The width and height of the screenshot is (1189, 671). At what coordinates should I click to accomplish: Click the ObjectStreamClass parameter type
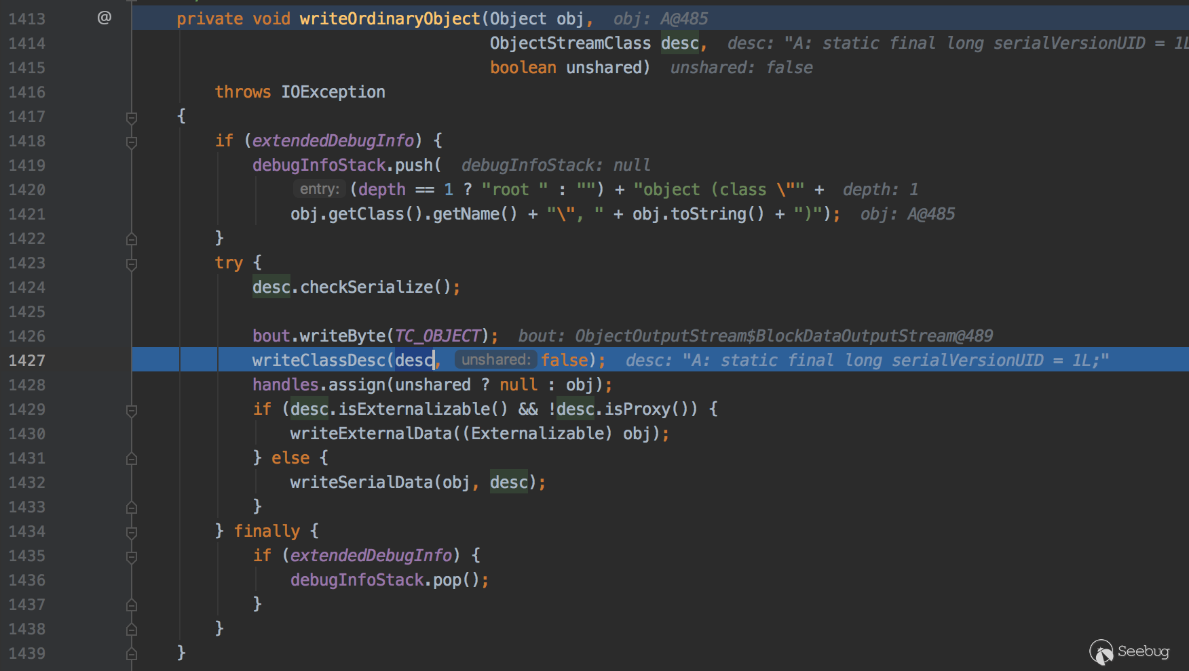(571, 43)
